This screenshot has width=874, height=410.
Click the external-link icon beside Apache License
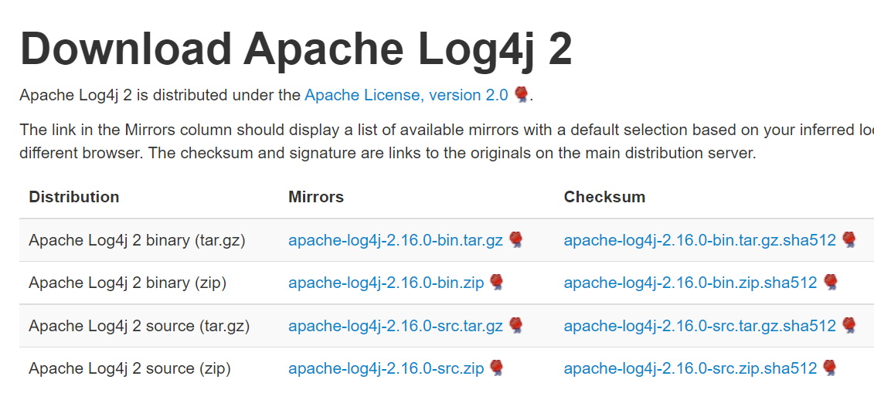pos(521,94)
